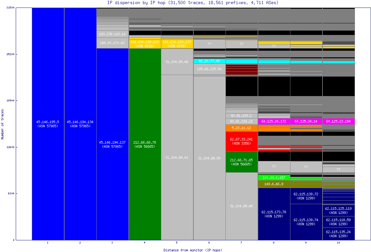Select the 62.115.139.72 block at hop 9
Viewport: 371px width, 252px height.
click(x=306, y=196)
